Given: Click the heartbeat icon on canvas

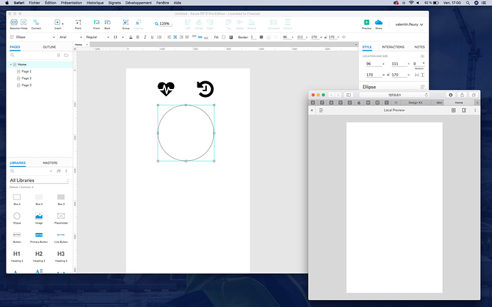Looking at the screenshot, I should coord(166,88).
